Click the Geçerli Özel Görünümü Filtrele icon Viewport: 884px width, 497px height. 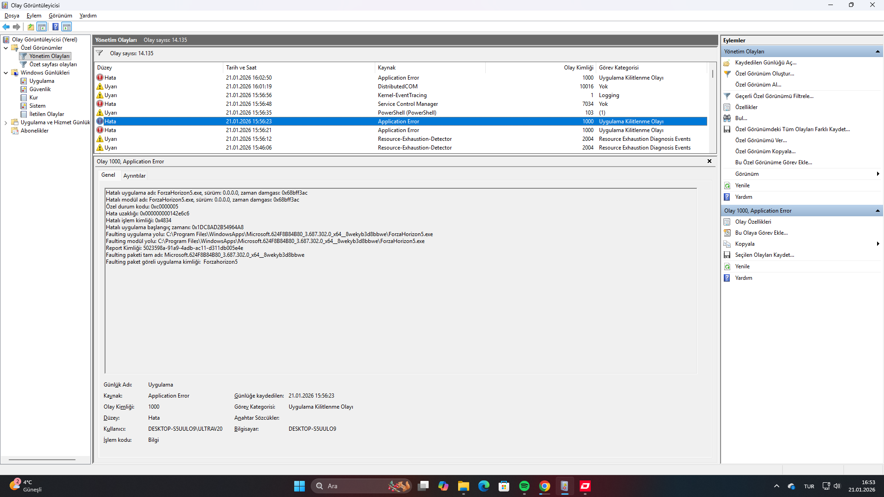[727, 96]
